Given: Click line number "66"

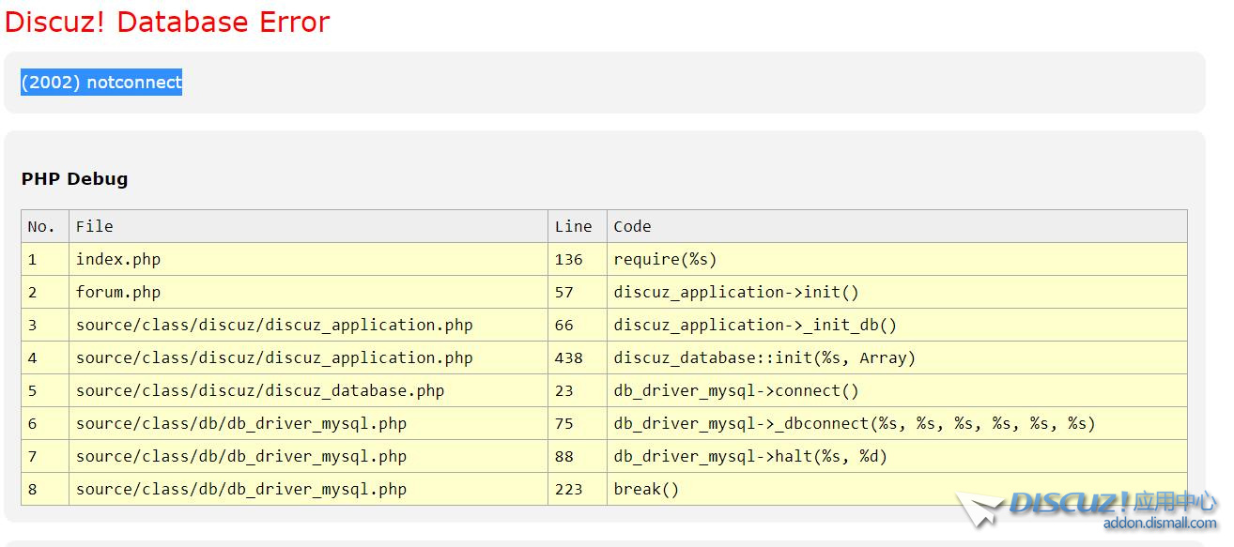Looking at the screenshot, I should 578,325.
